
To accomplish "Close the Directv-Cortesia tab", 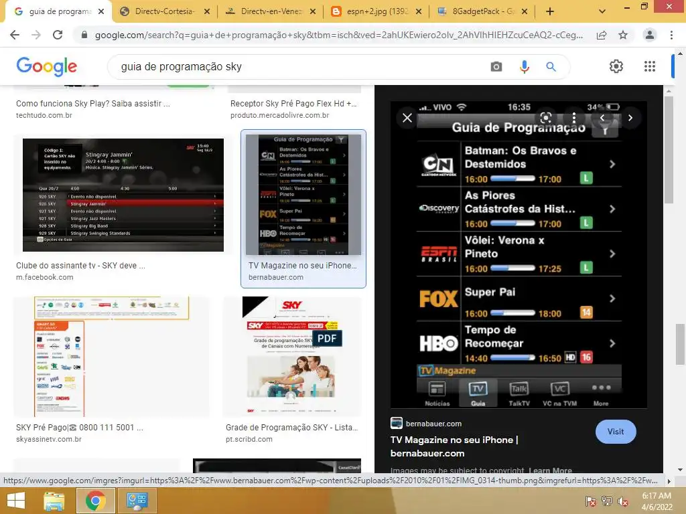I will pos(207,11).
